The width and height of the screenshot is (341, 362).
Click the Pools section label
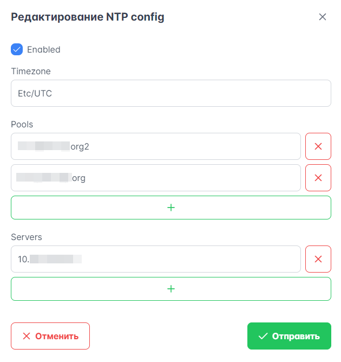click(22, 124)
